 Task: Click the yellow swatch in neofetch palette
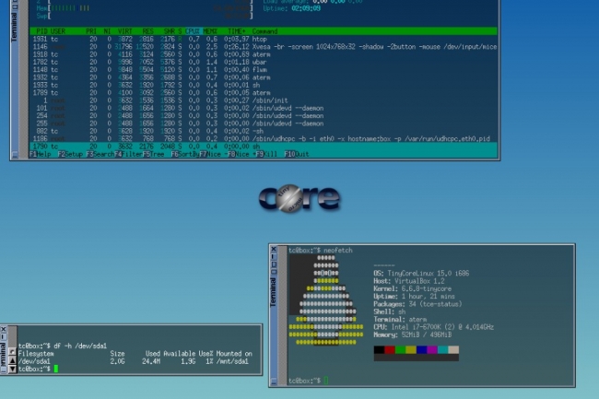411,350
